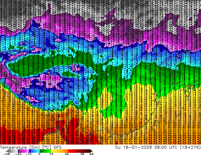Click the 'Temperature (2m)' title text
The width and height of the screenshot is (201, 155).
click(x=20, y=147)
